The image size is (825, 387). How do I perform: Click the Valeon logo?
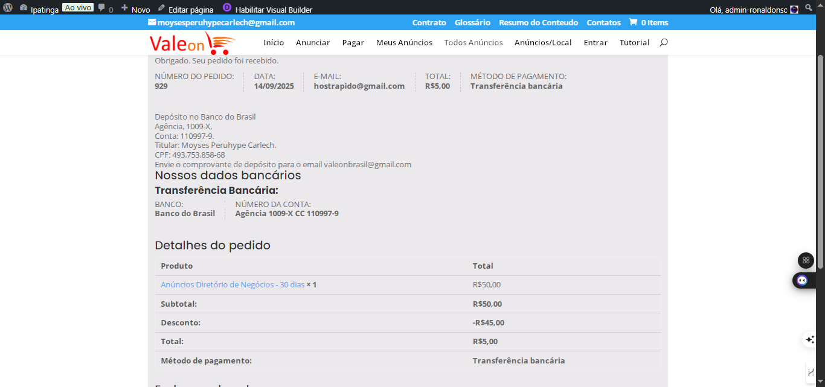pyautogui.click(x=192, y=43)
